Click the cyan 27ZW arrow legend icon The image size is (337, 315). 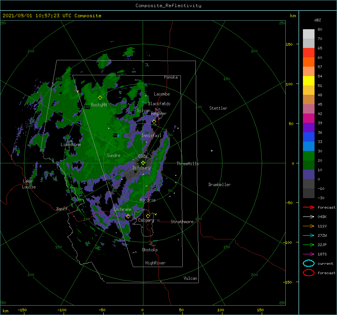[309, 236]
